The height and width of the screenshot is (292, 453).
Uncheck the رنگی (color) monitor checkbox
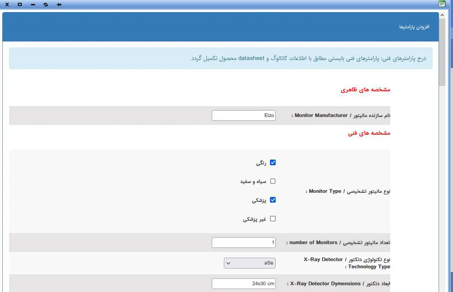click(273, 163)
